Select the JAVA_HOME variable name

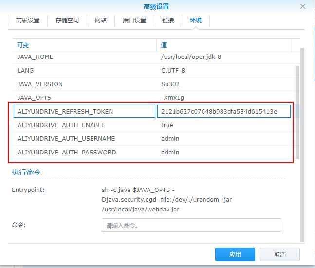36,57
